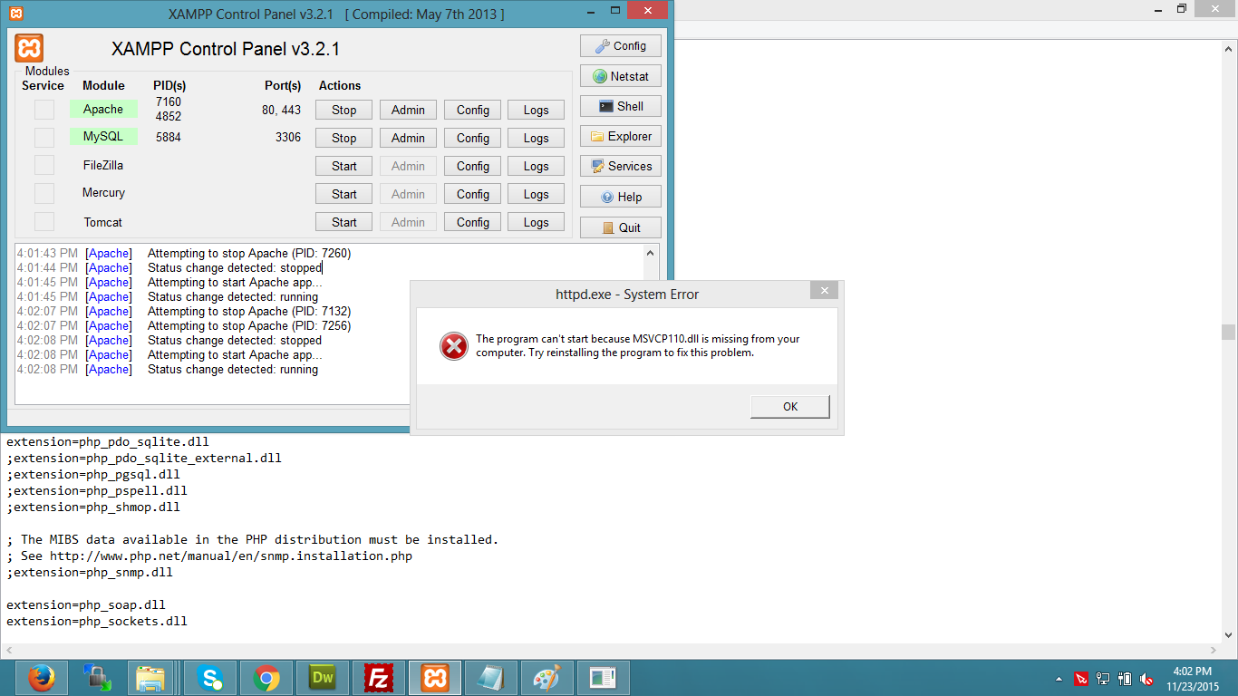Viewport: 1238px width, 696px height.
Task: Click the extension=php_soap.dll line in Notepad
Action: [86, 604]
